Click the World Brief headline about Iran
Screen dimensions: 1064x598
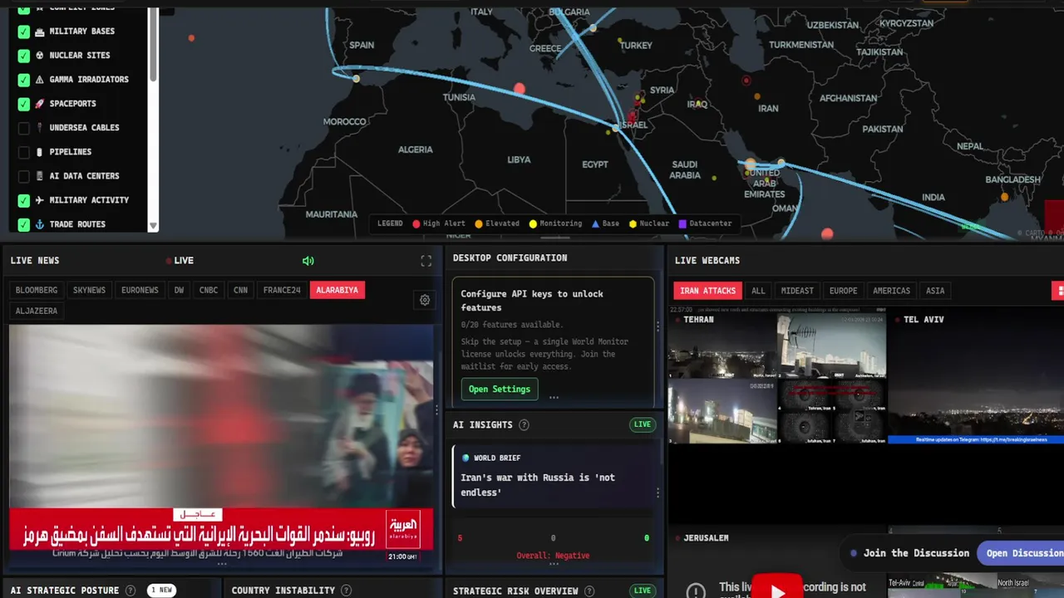point(538,485)
